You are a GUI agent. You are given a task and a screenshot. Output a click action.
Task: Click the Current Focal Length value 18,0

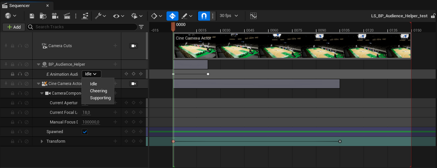click(x=86, y=112)
